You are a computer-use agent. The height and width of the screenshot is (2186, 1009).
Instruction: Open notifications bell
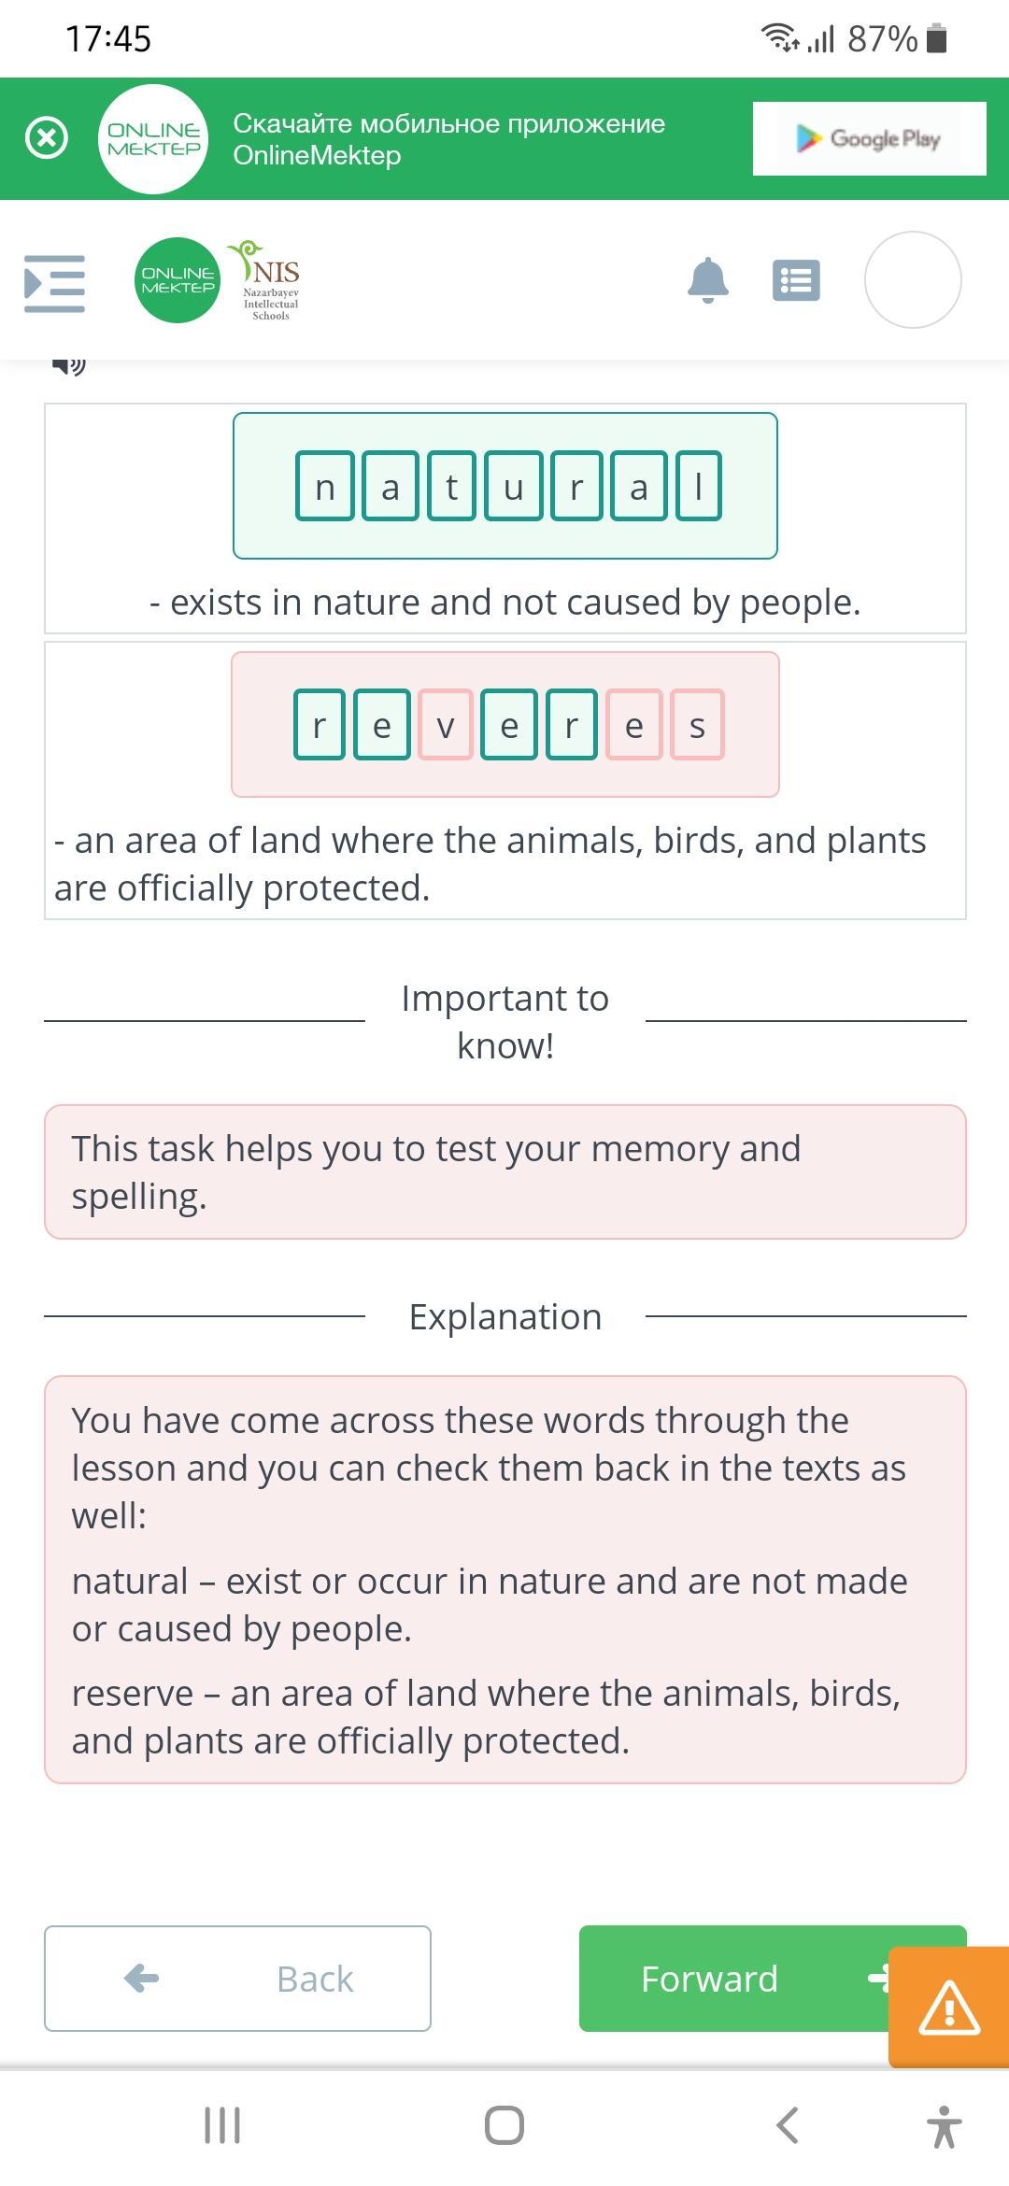(x=707, y=280)
